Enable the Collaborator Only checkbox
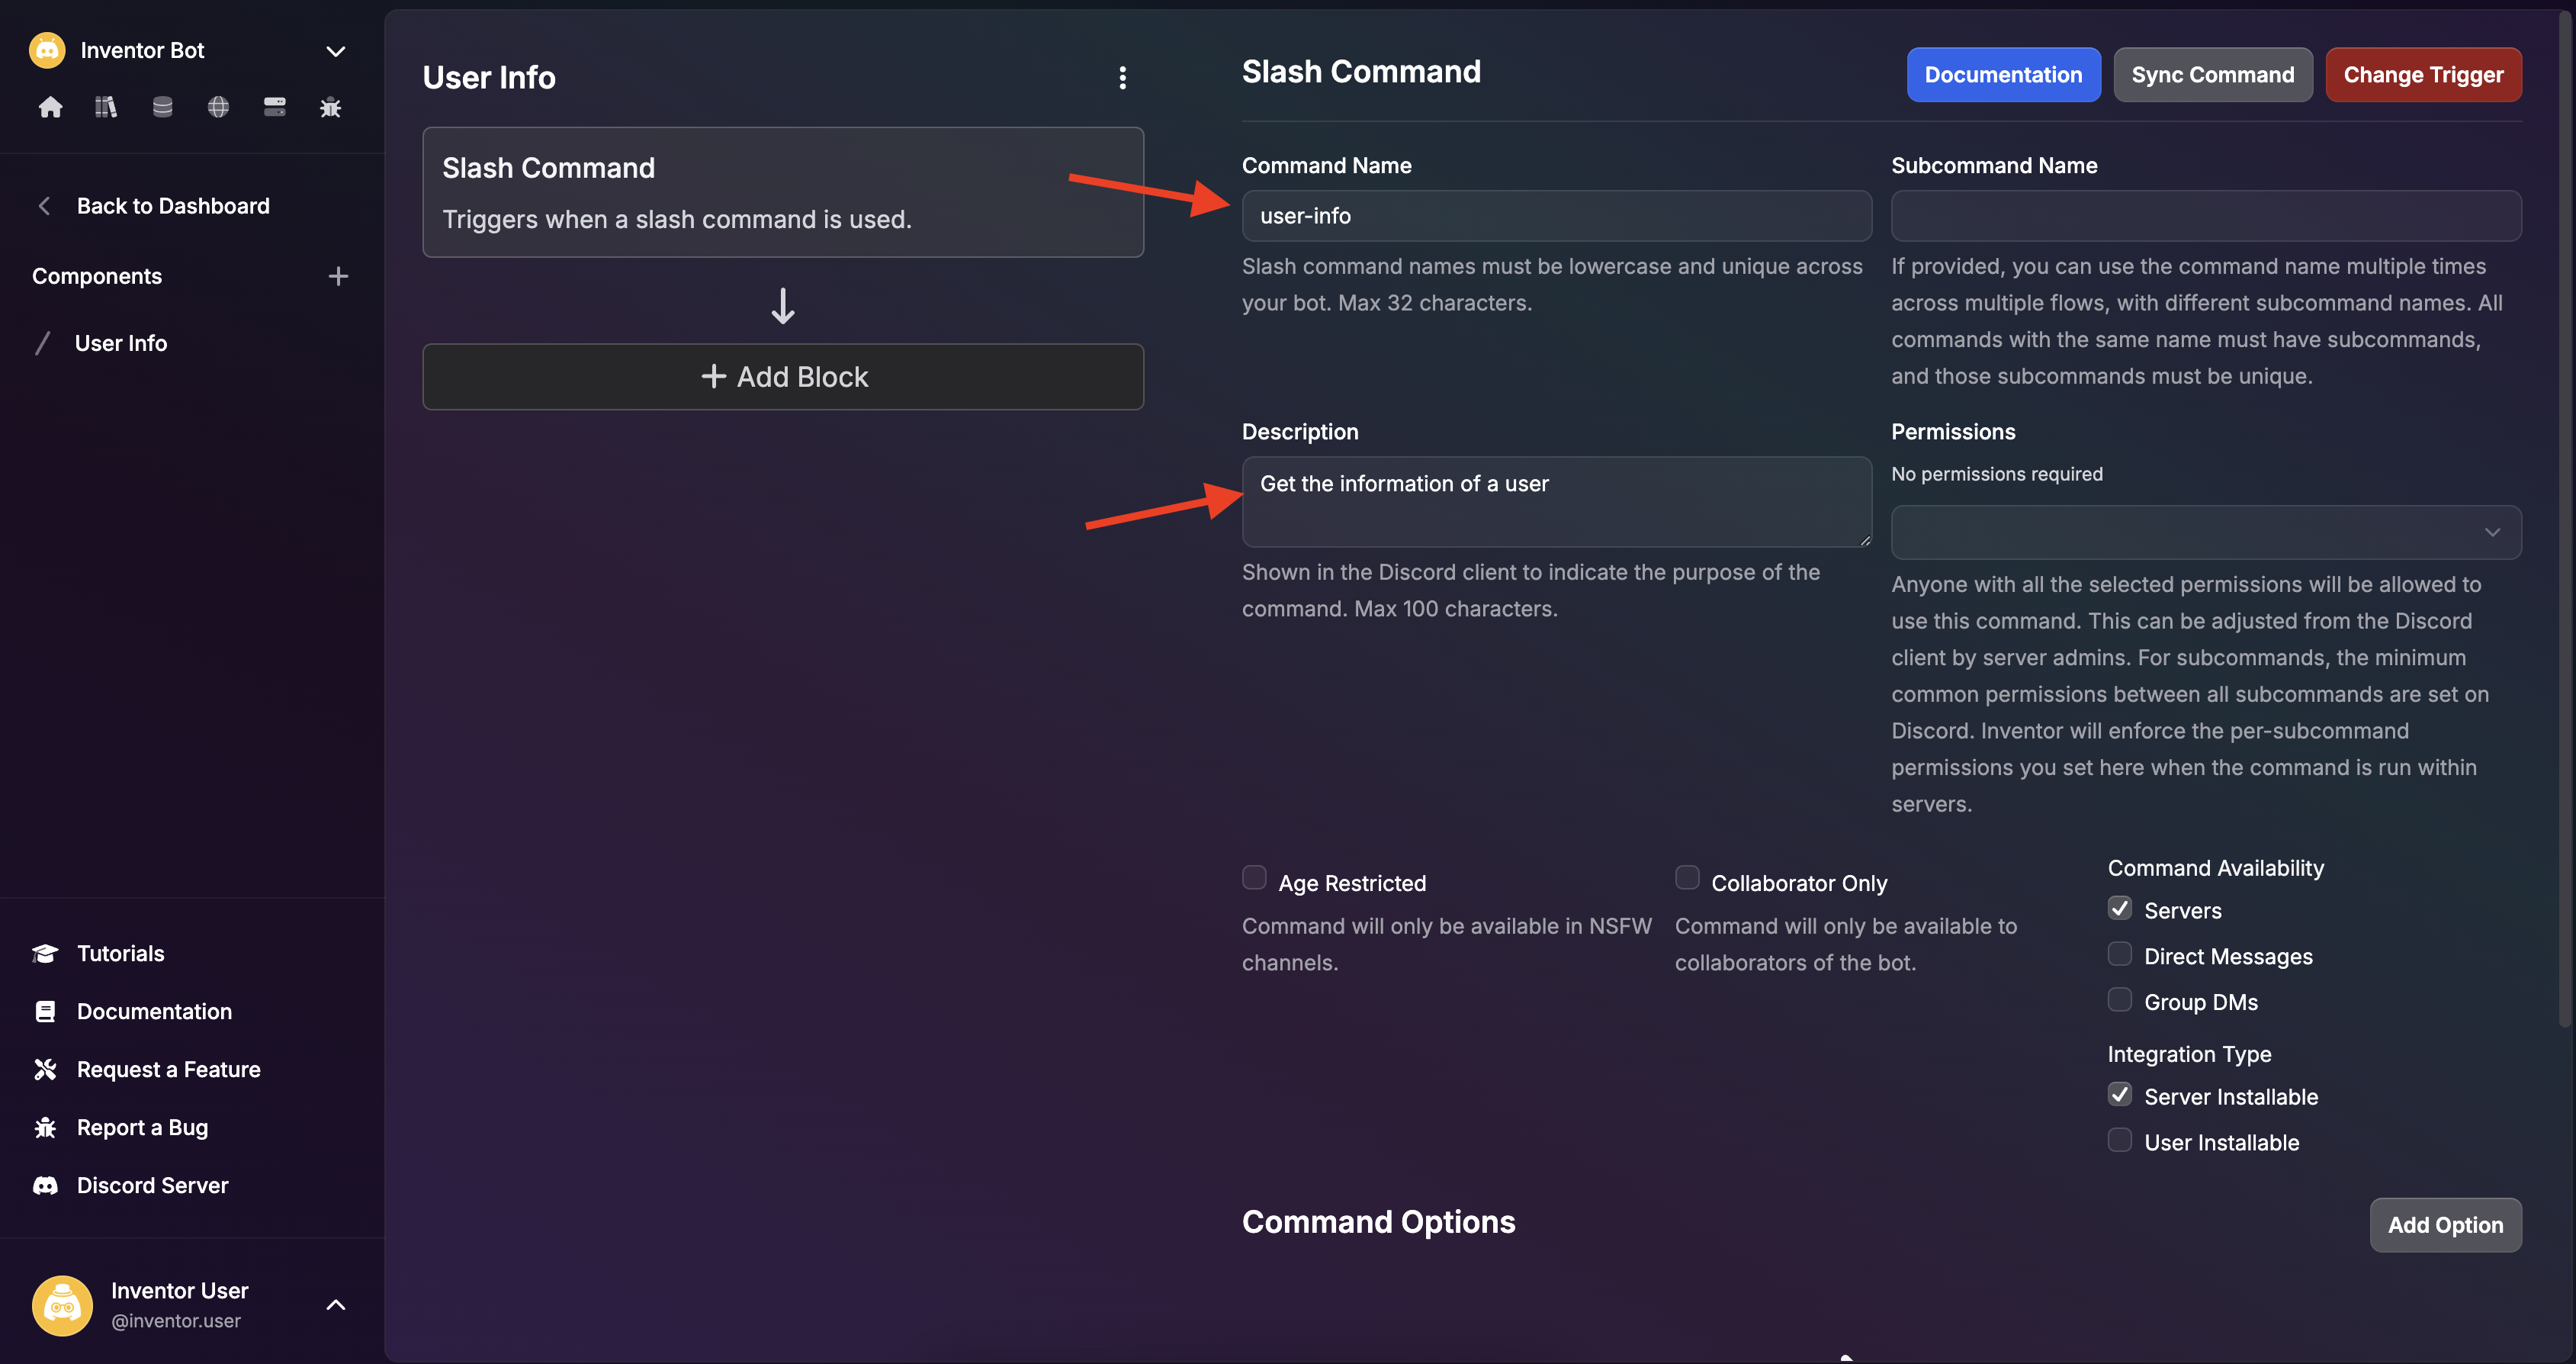This screenshot has height=1364, width=2576. click(1687, 877)
